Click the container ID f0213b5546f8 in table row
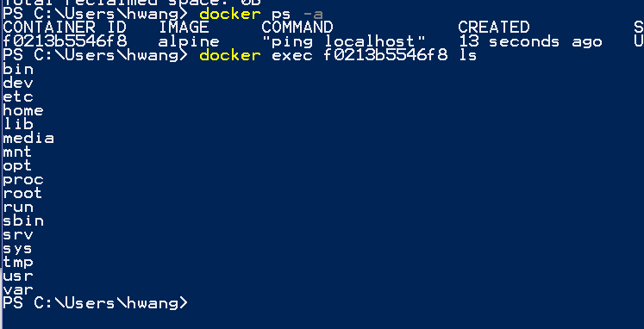Screen dimensions: 644x329 click(66, 41)
